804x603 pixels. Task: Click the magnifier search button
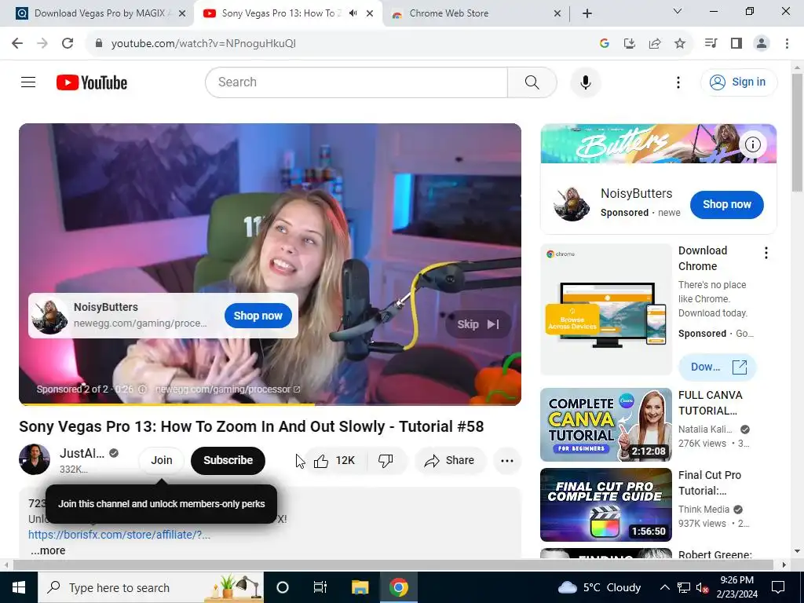532,82
